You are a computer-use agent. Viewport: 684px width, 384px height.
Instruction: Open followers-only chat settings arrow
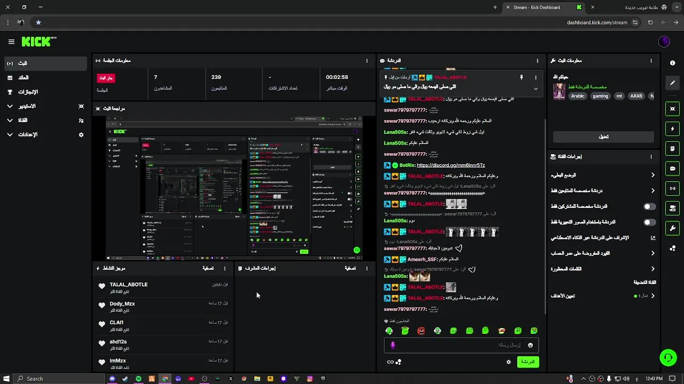[x=652, y=190]
